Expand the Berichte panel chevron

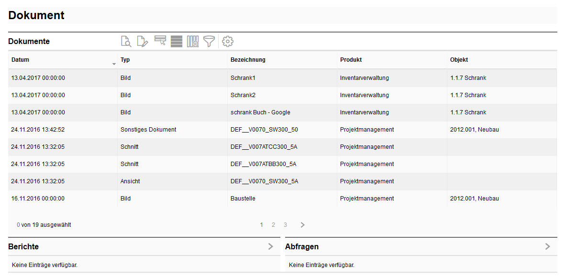click(x=270, y=246)
